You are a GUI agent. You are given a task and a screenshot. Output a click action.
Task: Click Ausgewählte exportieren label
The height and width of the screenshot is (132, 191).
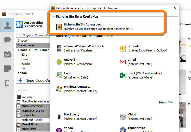34,24
